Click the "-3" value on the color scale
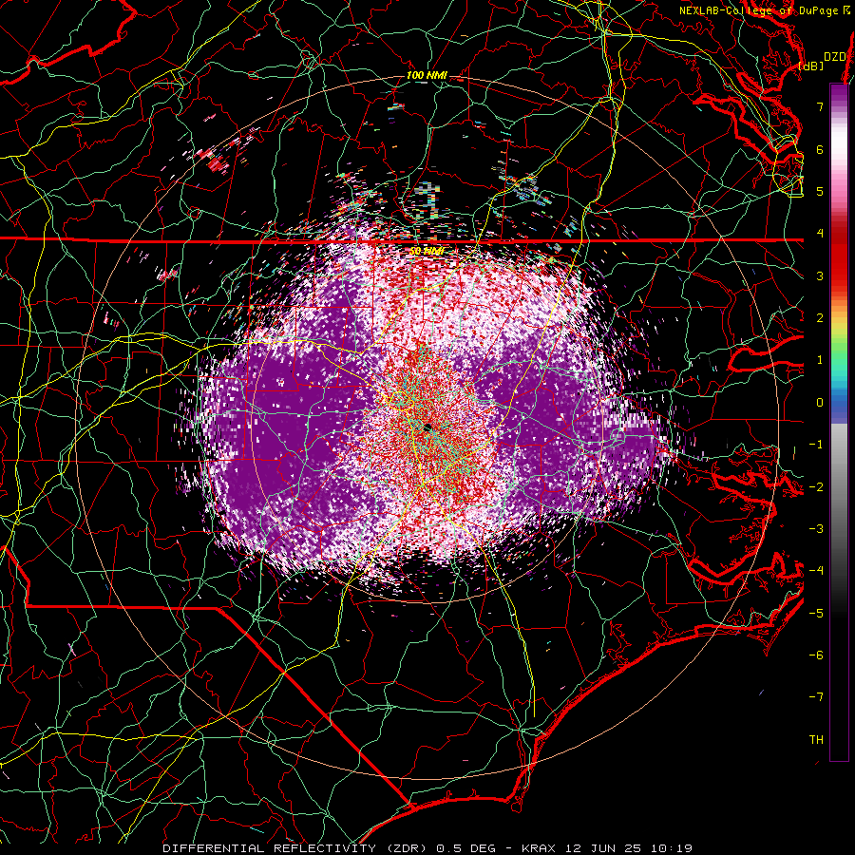This screenshot has height=855, width=855. click(816, 528)
